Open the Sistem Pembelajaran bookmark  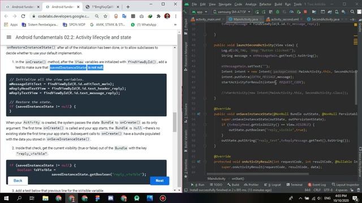(x=40, y=25)
